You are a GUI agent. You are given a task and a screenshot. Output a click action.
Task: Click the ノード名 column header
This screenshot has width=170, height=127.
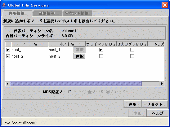tap(30, 44)
